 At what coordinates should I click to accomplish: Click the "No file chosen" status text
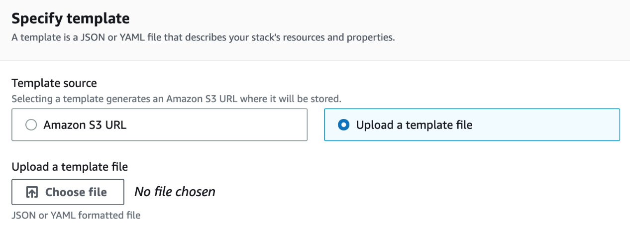[x=175, y=192]
